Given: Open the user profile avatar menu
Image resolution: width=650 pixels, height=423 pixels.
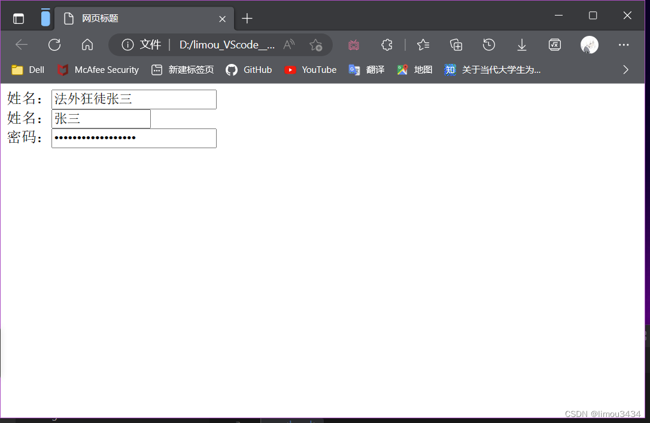Looking at the screenshot, I should point(590,45).
